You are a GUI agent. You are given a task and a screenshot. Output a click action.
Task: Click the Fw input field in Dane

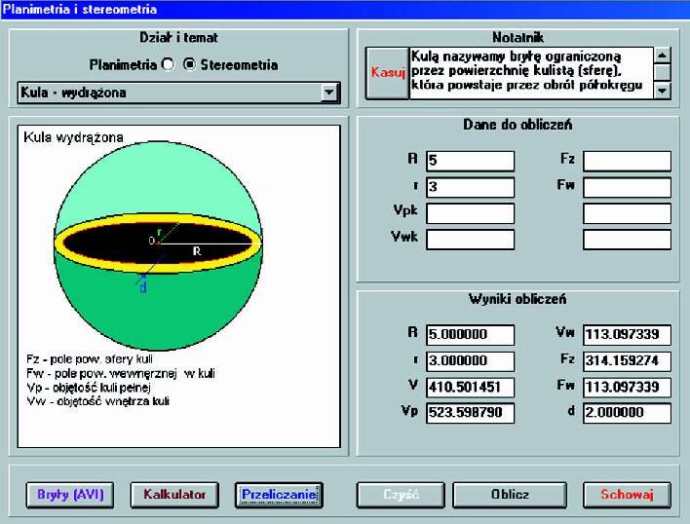627,188
